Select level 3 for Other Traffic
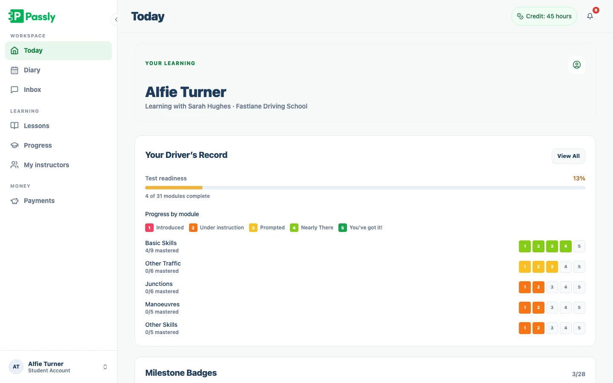Viewport: 613px width, 383px height. click(x=552, y=267)
